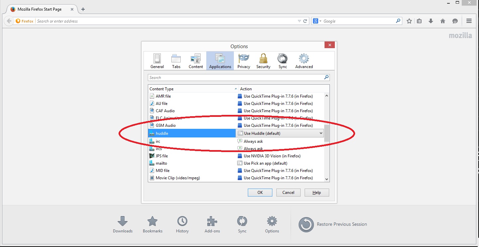The height and width of the screenshot is (247, 479).
Task: Click the Firefox identity label in address bar
Action: (25, 21)
